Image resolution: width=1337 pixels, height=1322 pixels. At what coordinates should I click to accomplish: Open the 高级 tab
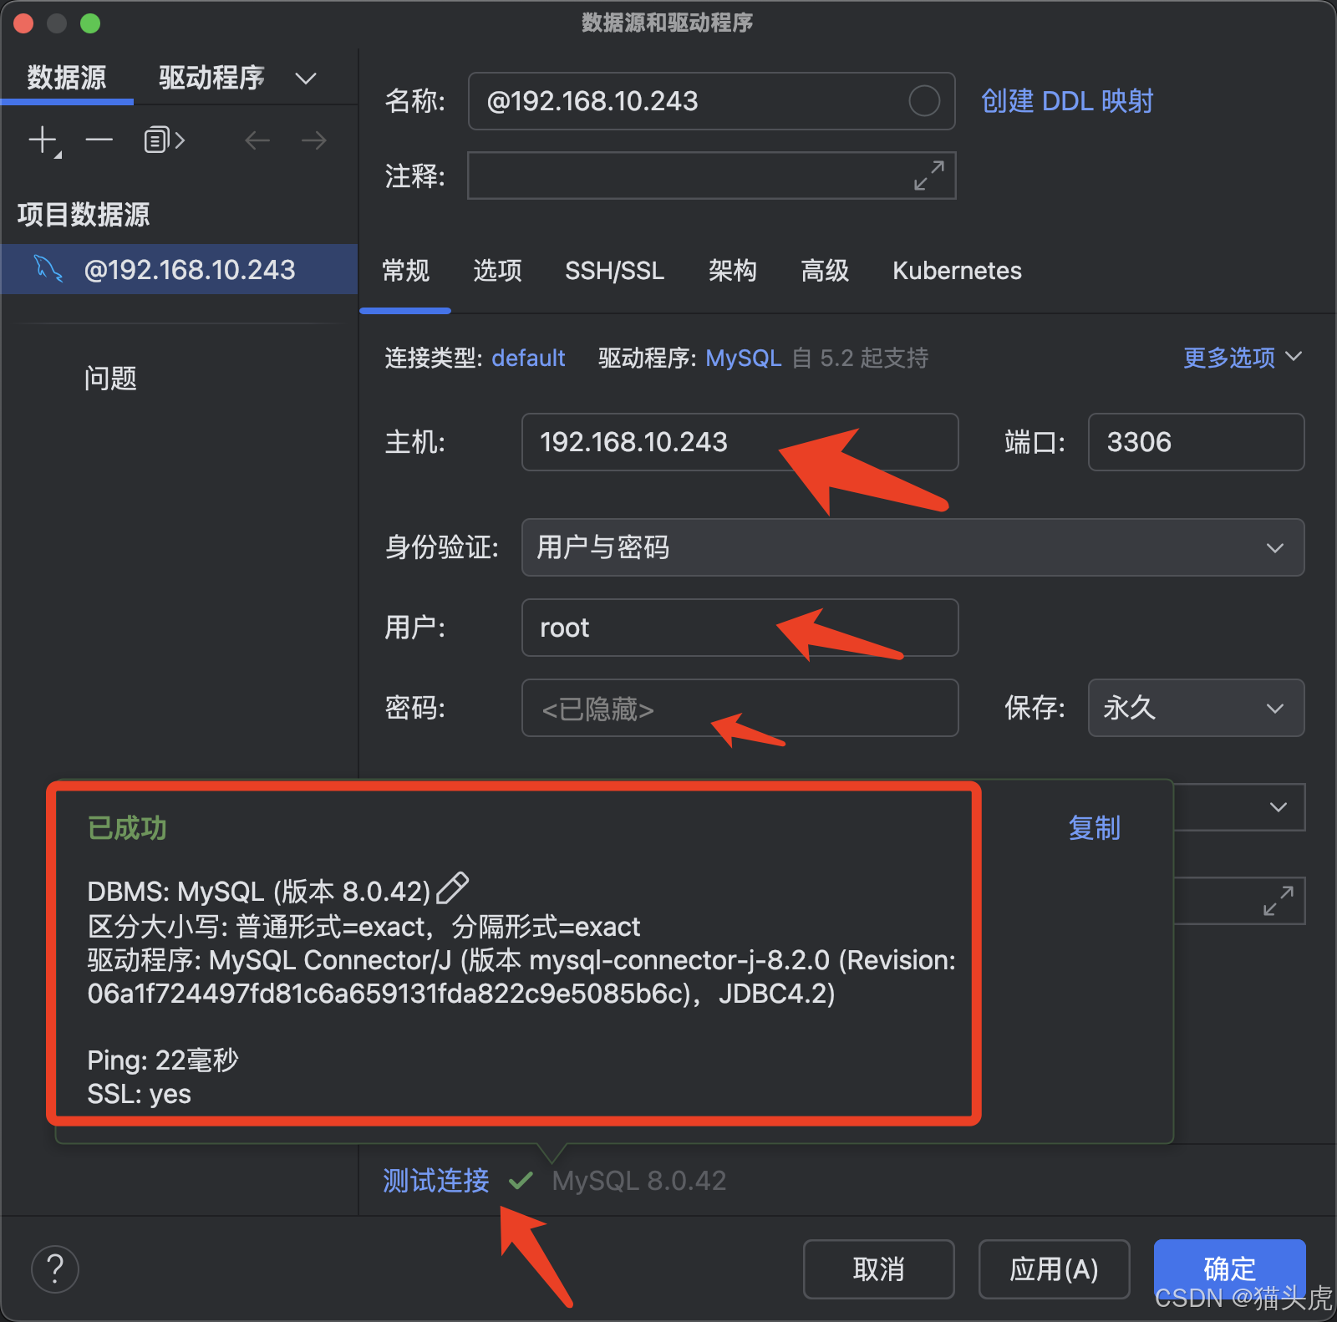(825, 271)
